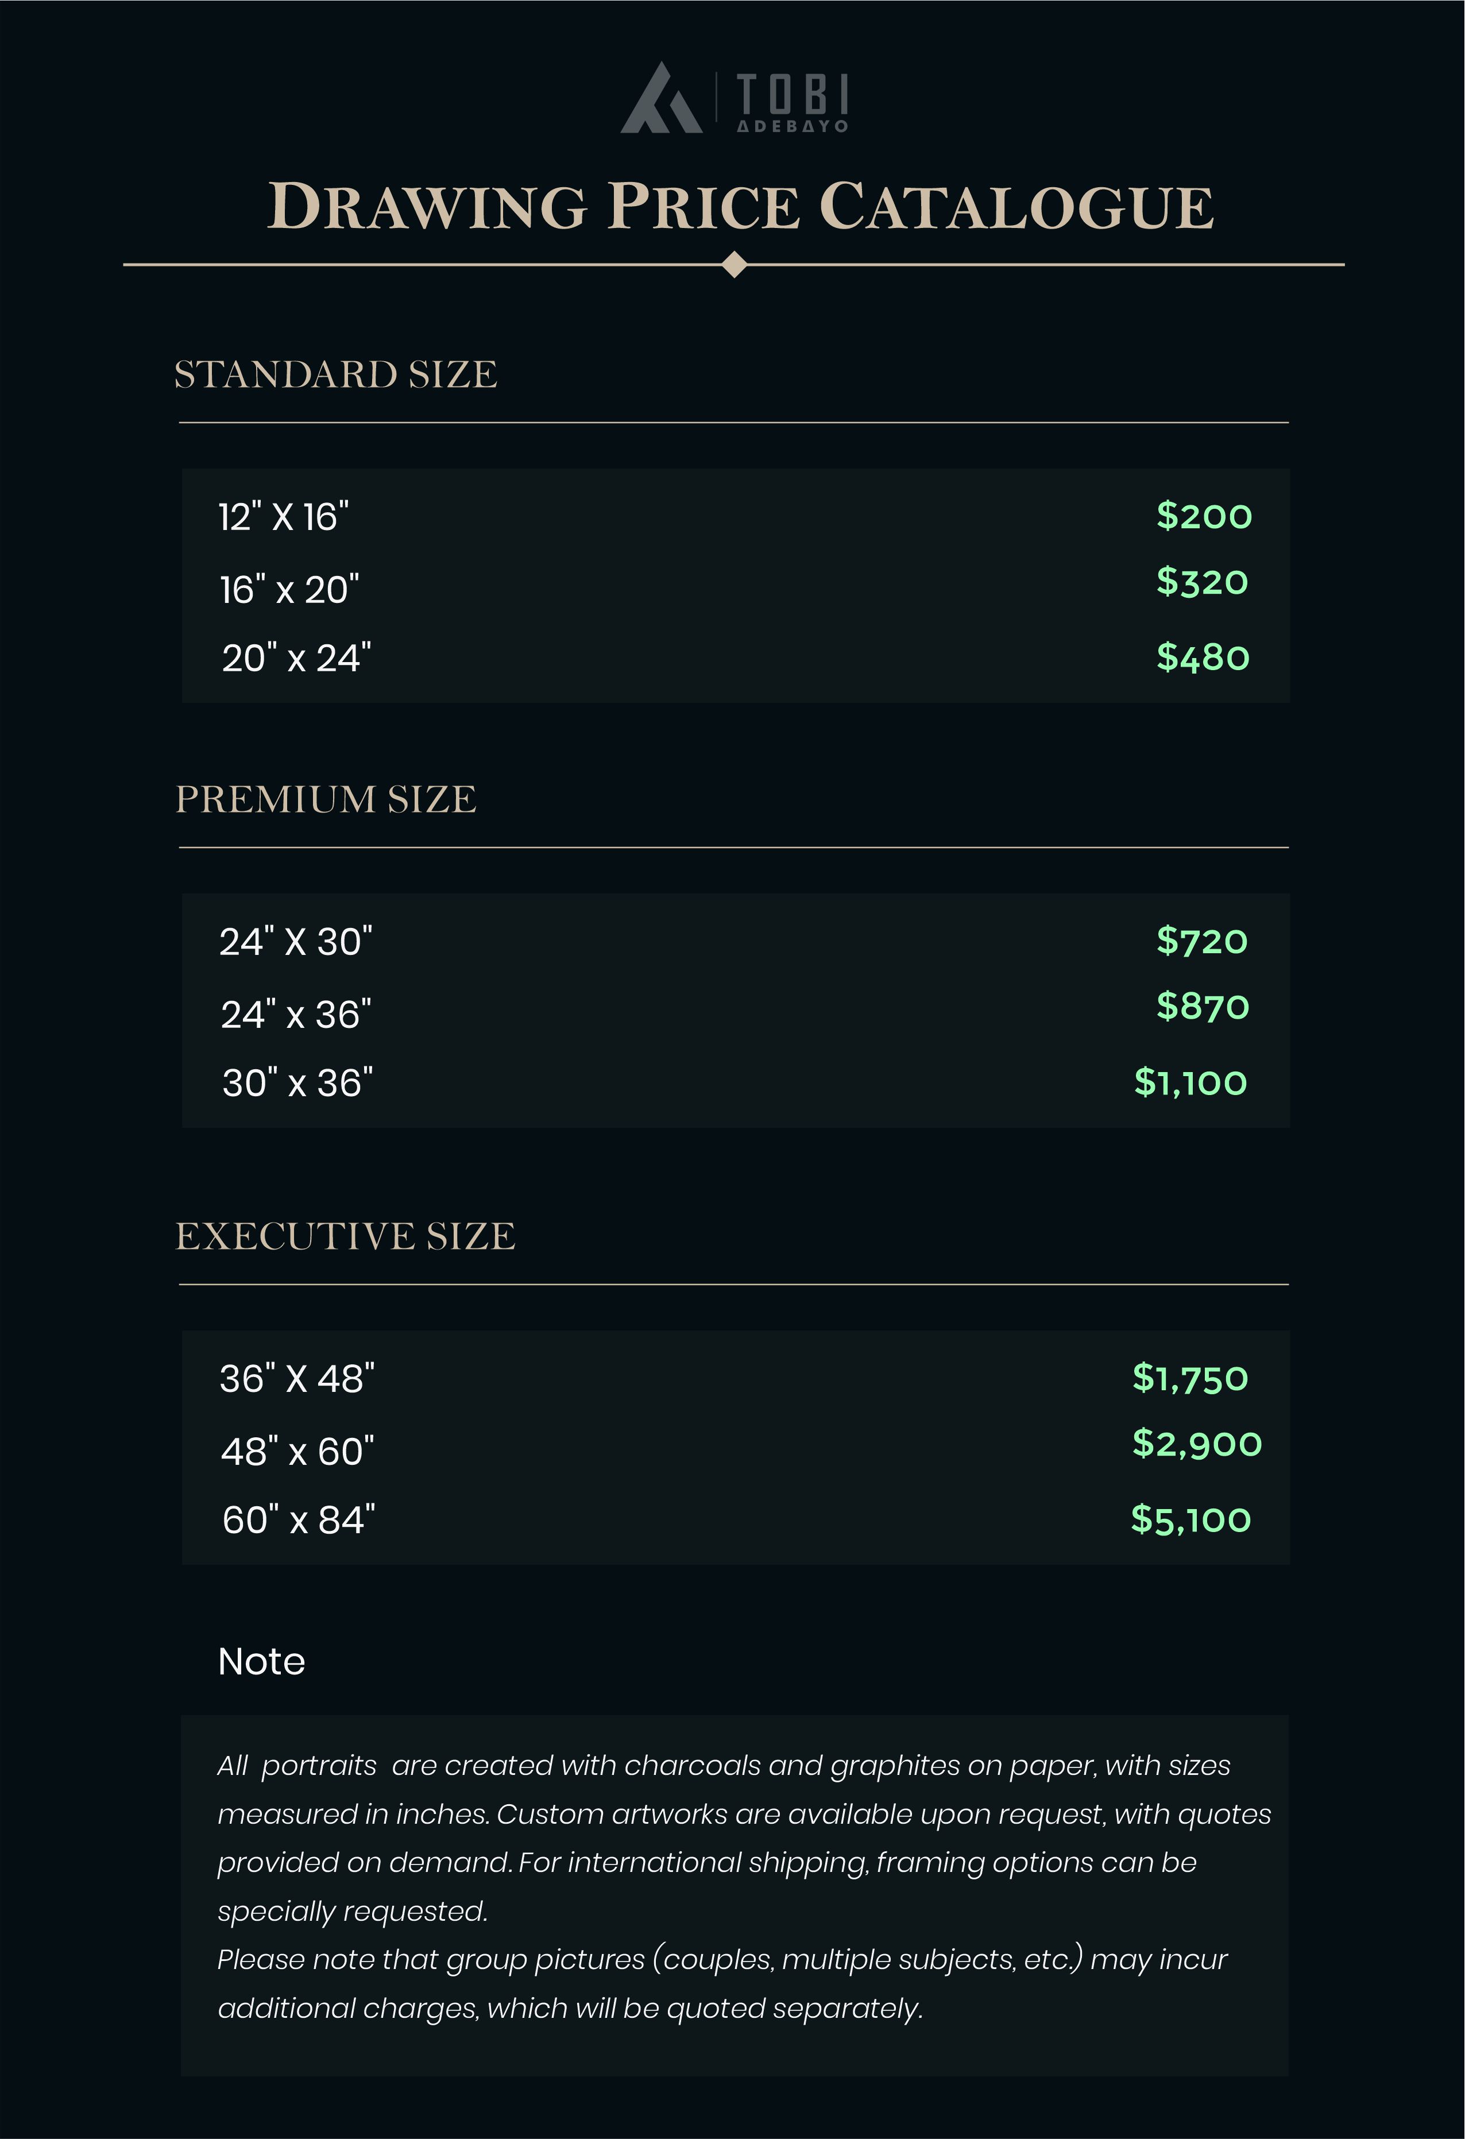The width and height of the screenshot is (1465, 2139).
Task: Click the Executive Size heading
Action: (345, 1236)
